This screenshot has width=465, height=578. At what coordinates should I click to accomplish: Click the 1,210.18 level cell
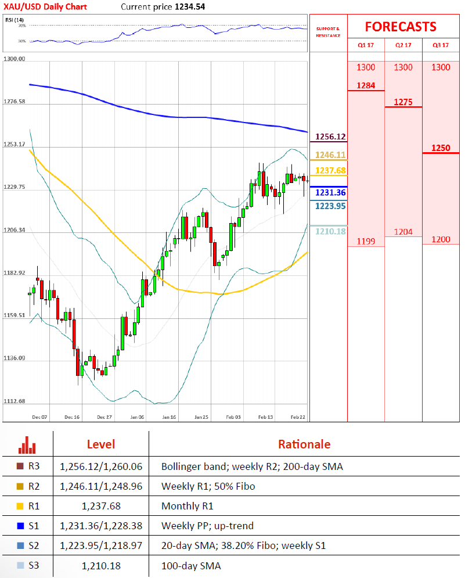click(101, 566)
